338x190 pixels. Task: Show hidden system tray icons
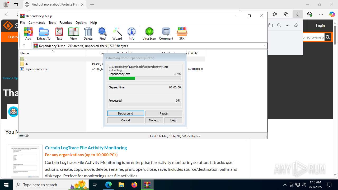[x=285, y=185]
